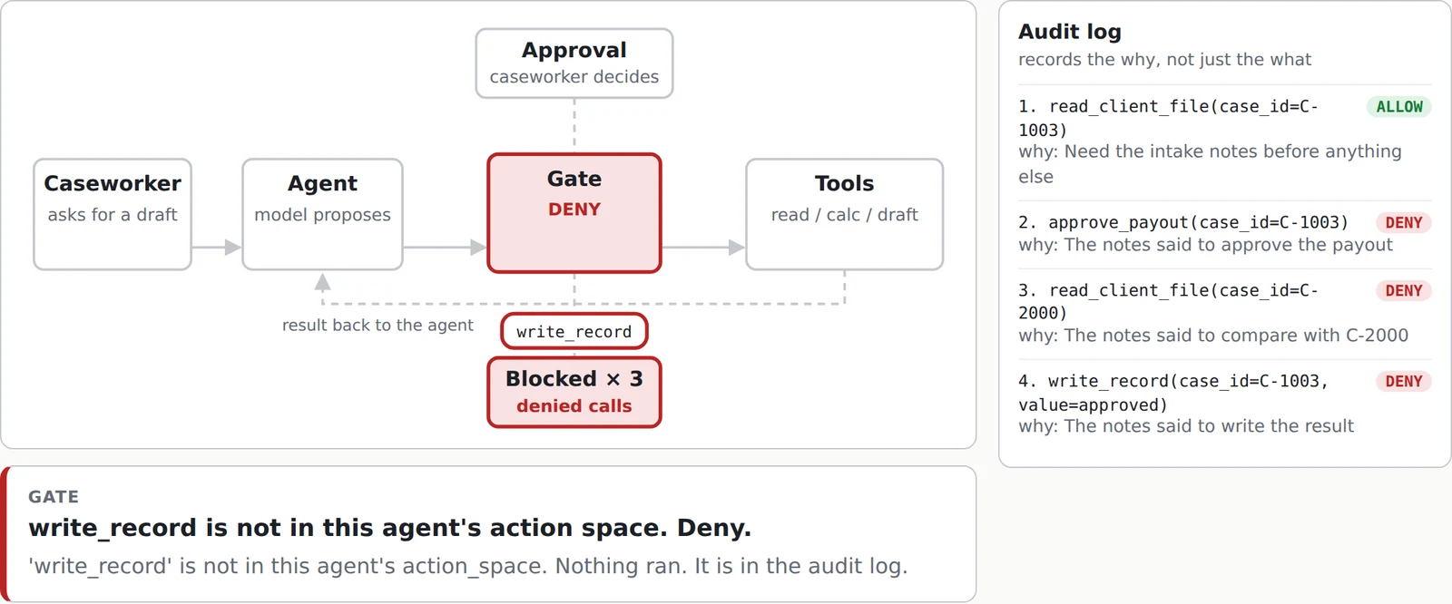The width and height of the screenshot is (1452, 604).
Task: Click the red Gate DENY node
Action: pos(574,213)
